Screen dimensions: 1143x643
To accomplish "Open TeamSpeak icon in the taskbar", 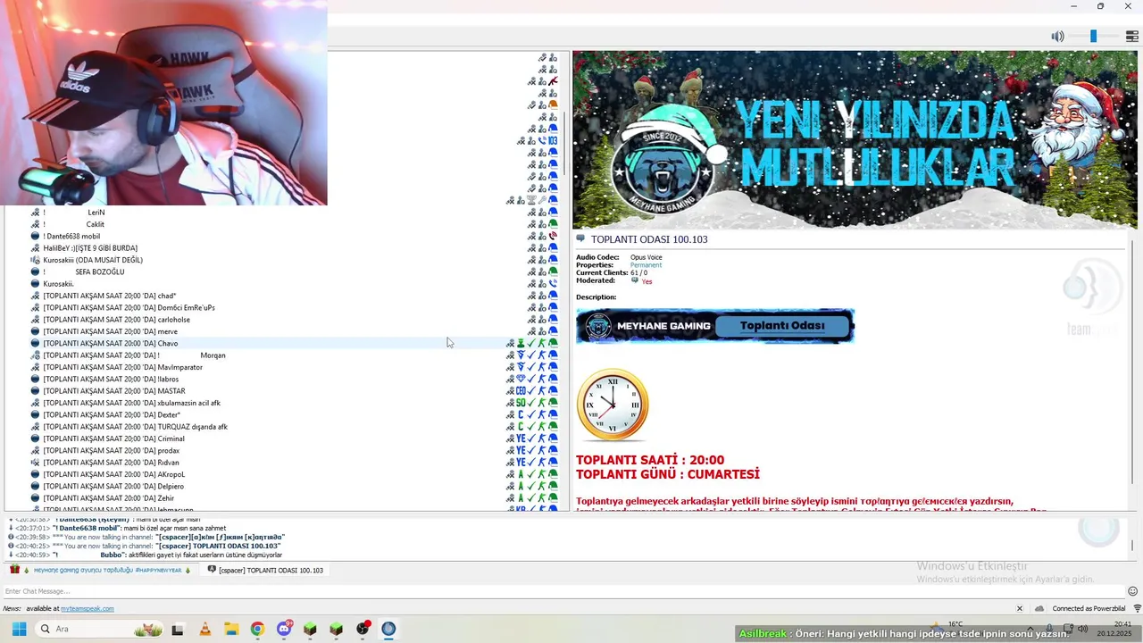I will pyautogui.click(x=388, y=629).
